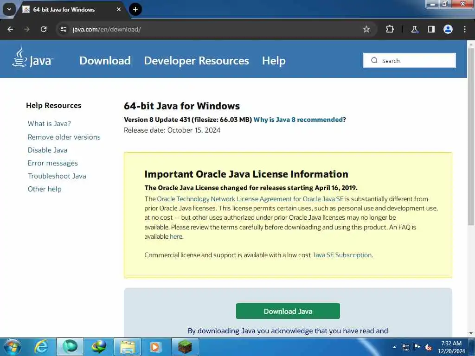Click the browser forward arrow
Image resolution: width=475 pixels, height=356 pixels.
[x=27, y=29]
